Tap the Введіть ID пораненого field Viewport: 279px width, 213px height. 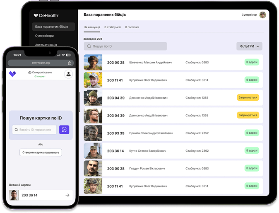coord(34,130)
